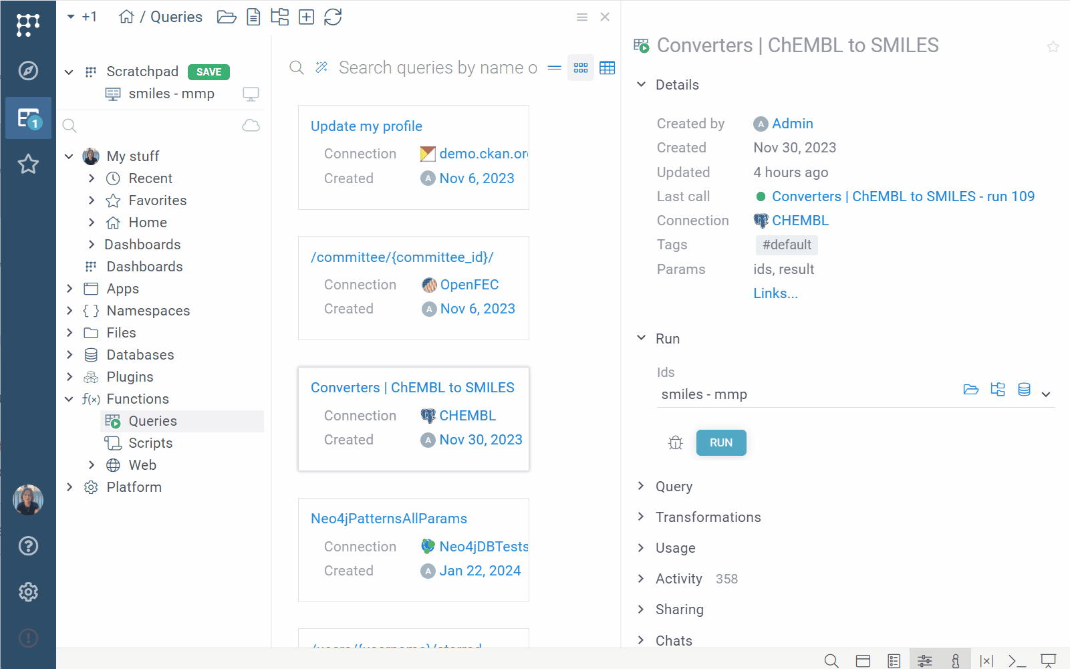
Task: Switch to card tiles view
Action: 581,68
